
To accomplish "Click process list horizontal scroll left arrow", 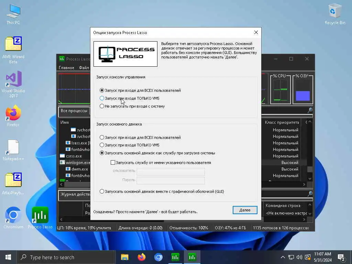I will (62, 184).
